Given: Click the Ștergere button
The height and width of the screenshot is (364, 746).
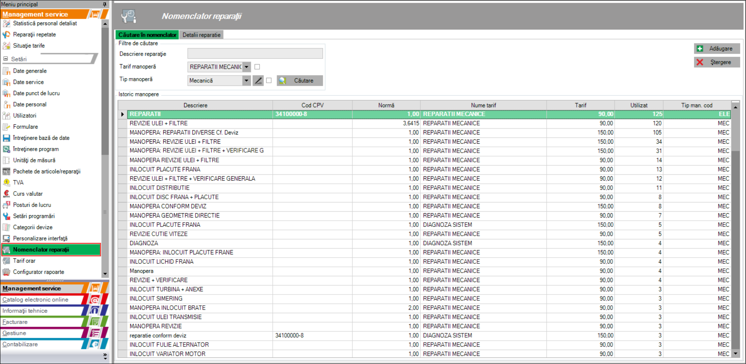Looking at the screenshot, I should [x=717, y=62].
